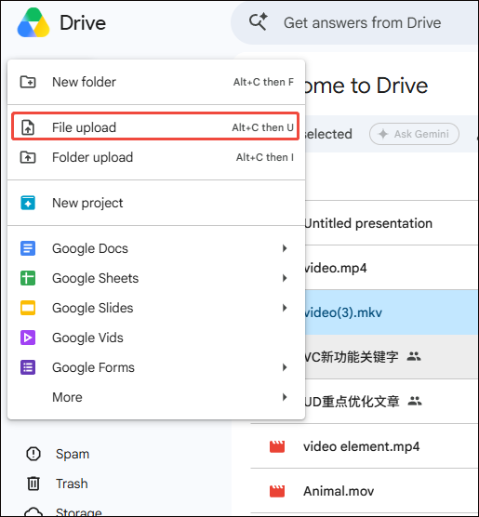Click the Drive title text

[83, 22]
